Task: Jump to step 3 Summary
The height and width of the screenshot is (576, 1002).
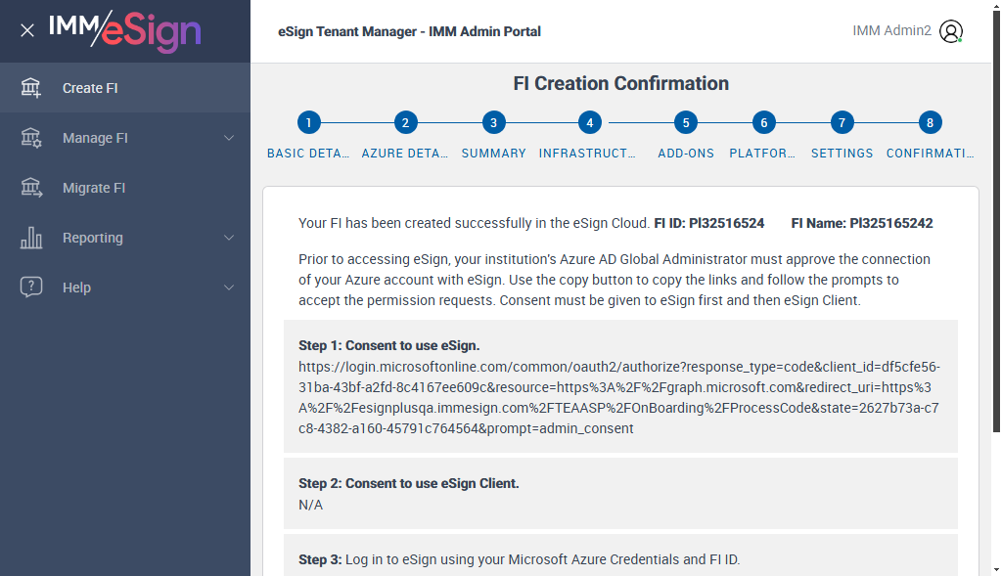Action: [494, 123]
